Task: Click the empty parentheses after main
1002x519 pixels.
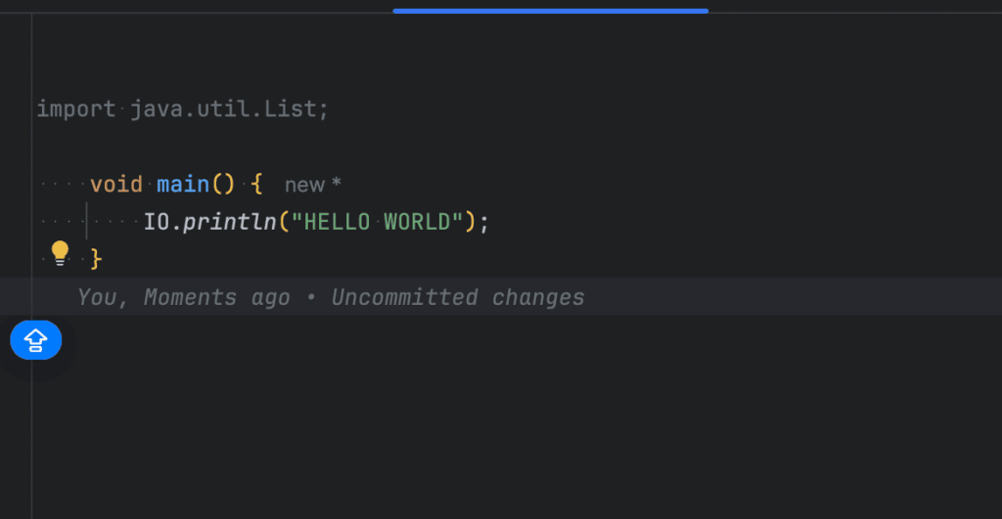Action: pos(223,184)
